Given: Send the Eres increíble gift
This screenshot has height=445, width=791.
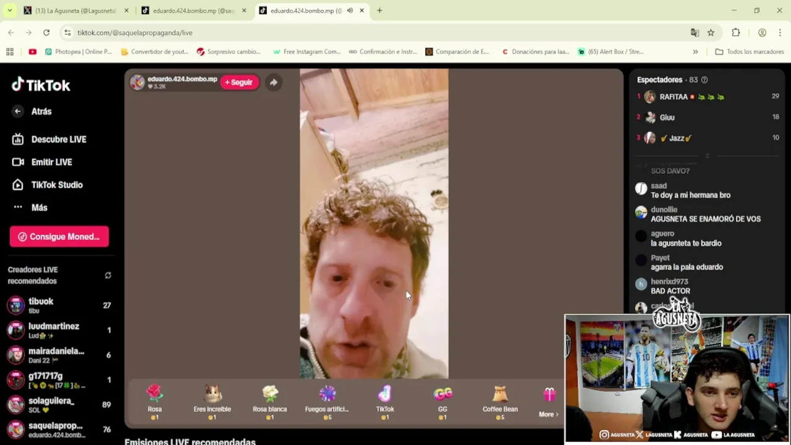Looking at the screenshot, I should coord(212,402).
